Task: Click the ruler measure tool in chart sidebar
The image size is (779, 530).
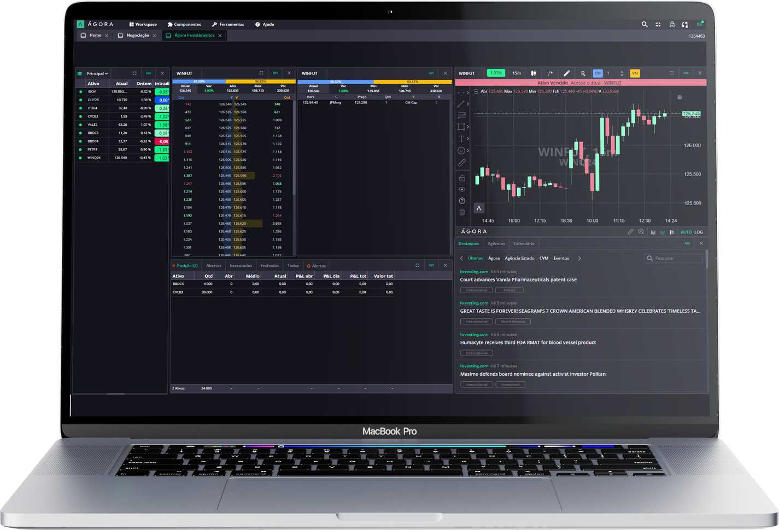Action: click(461, 162)
